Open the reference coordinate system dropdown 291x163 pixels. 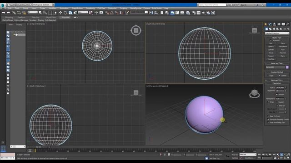[83, 12]
